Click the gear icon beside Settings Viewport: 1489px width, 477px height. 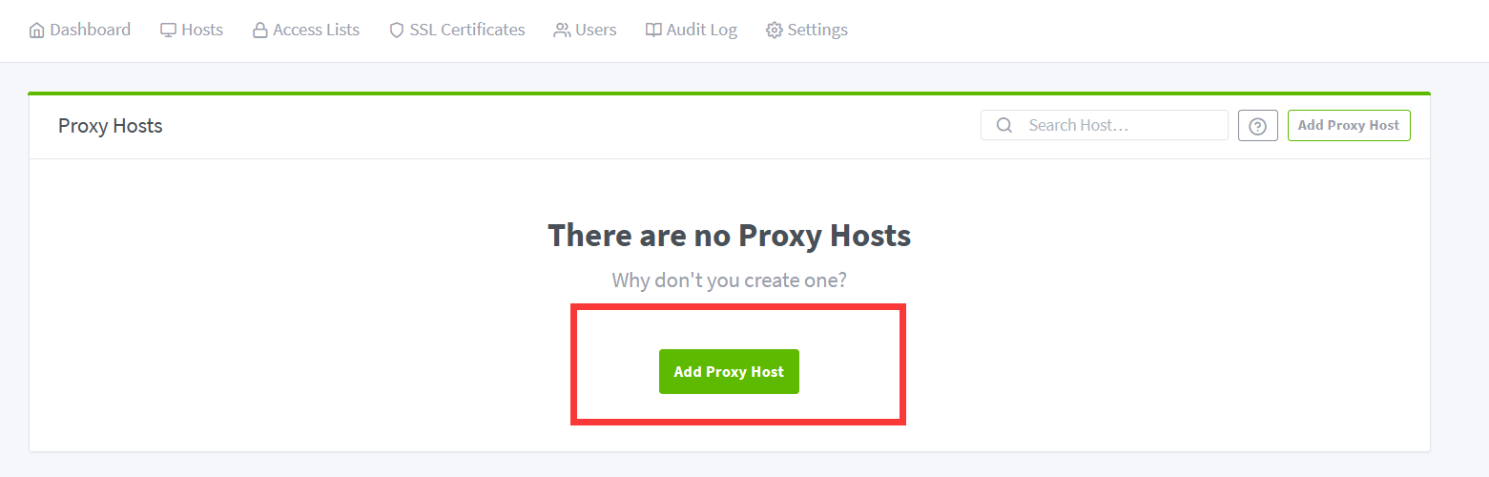(775, 31)
